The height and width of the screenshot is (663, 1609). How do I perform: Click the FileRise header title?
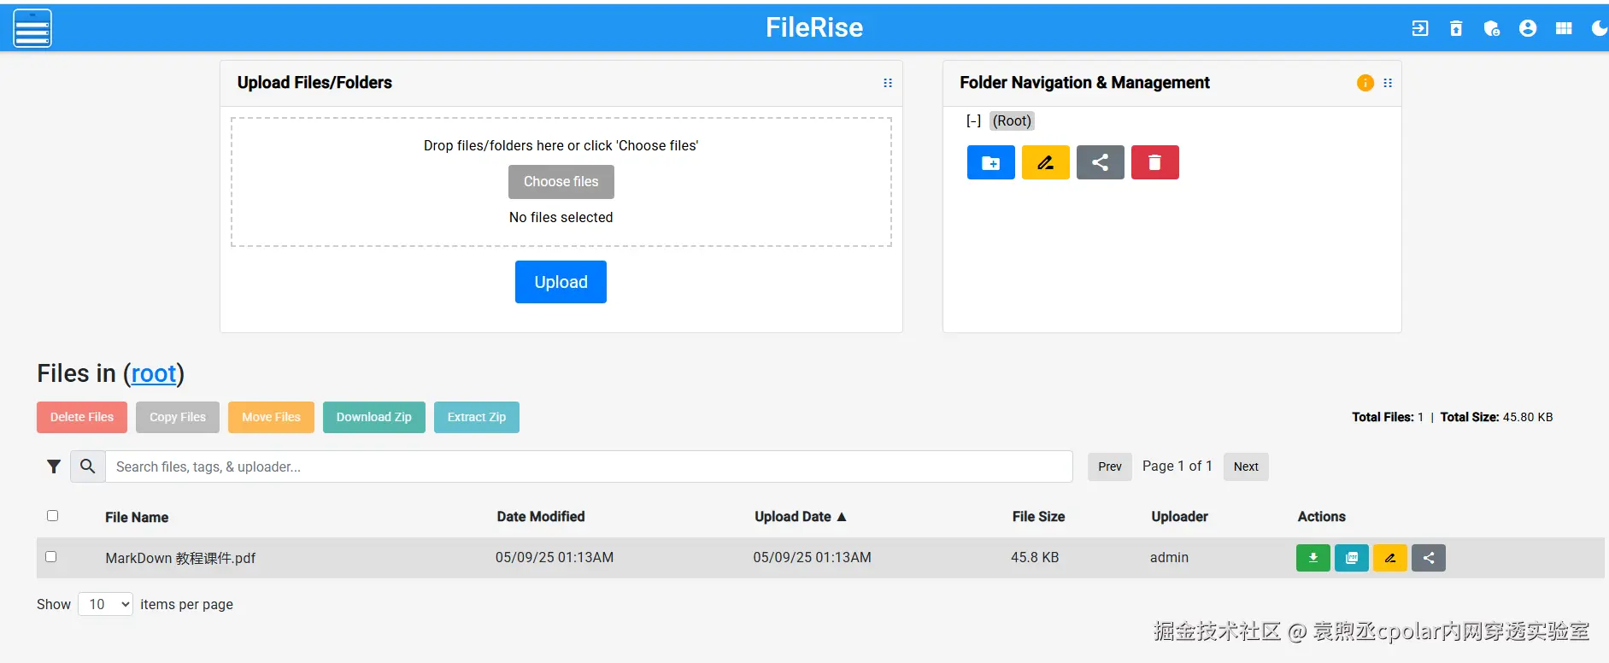(814, 28)
